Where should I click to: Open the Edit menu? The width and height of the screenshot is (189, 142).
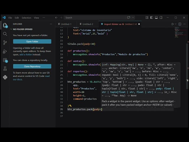[x=17, y=18]
